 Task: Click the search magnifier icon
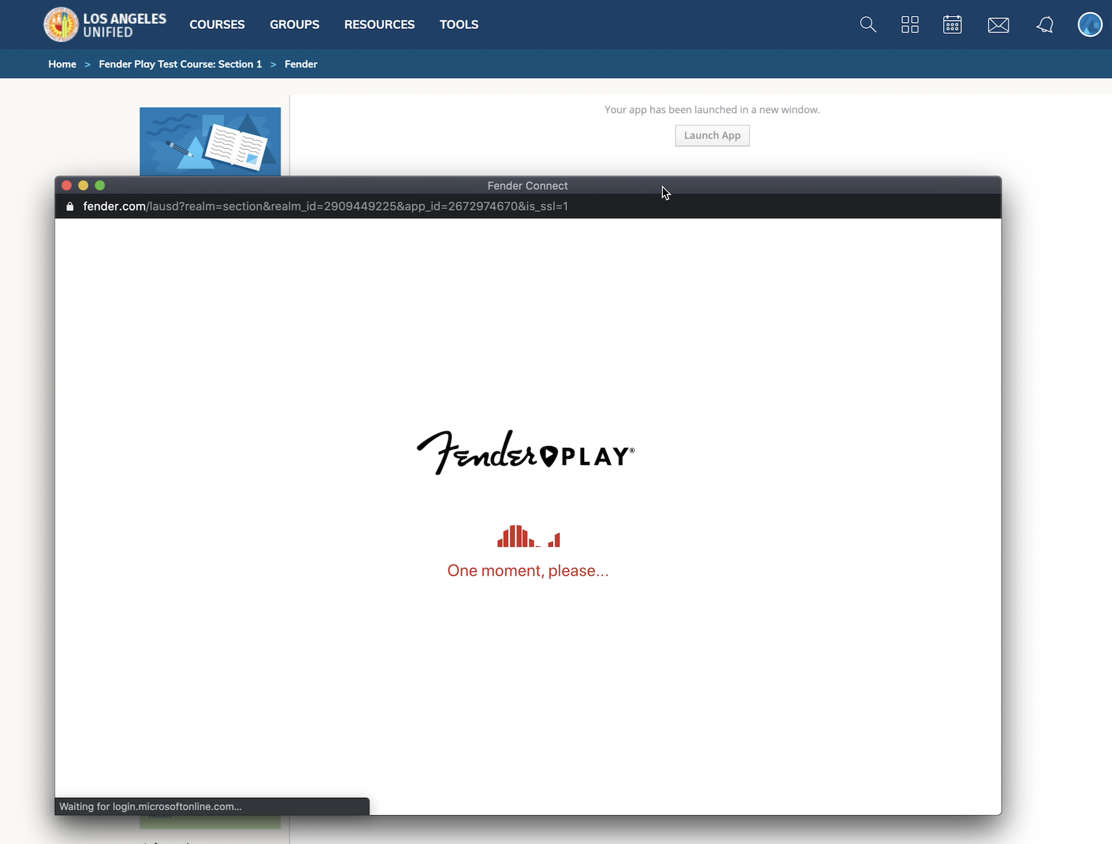867,25
